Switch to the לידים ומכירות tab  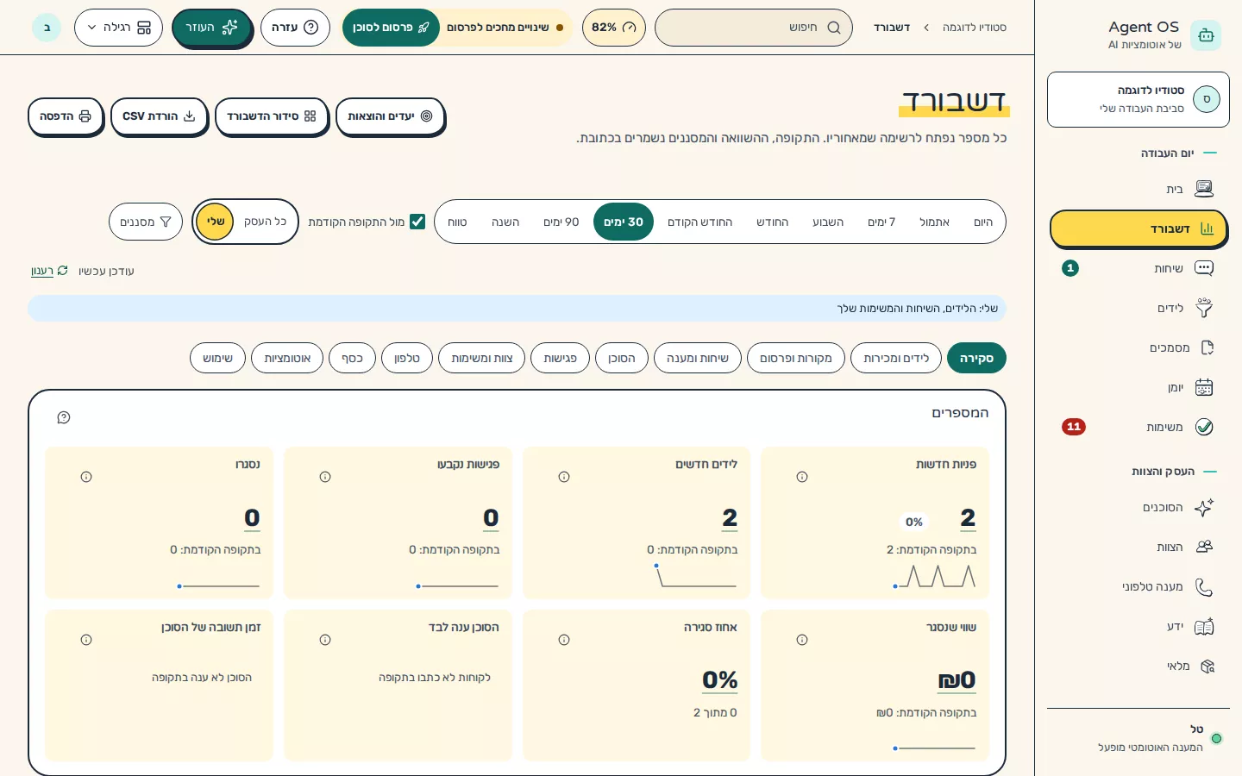896,358
